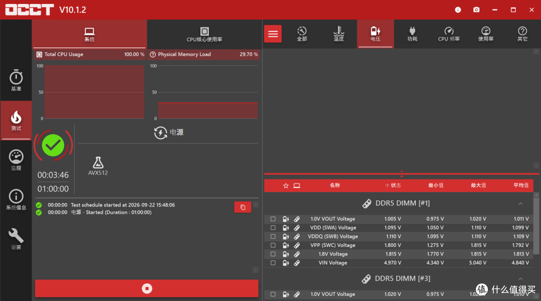The image size is (541, 301).
Task: Show 使用率 usage tab
Action: click(x=486, y=34)
